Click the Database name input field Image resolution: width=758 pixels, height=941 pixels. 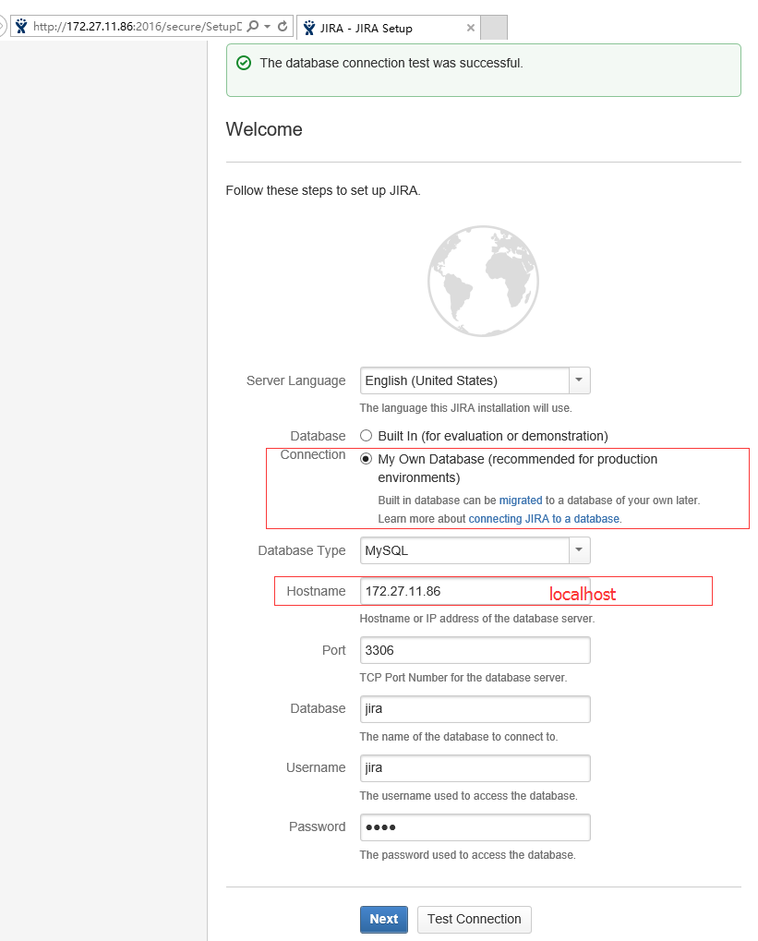tap(475, 708)
